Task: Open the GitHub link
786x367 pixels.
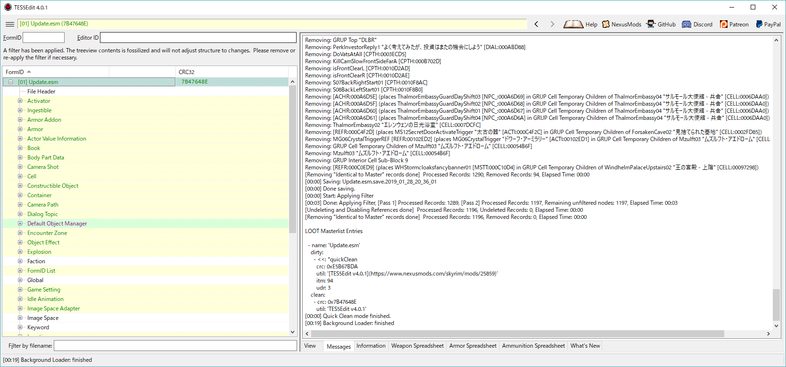Action: tap(662, 24)
